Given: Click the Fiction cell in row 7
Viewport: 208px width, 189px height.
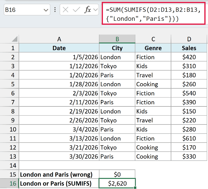Looking at the screenshot, I should point(153,102).
